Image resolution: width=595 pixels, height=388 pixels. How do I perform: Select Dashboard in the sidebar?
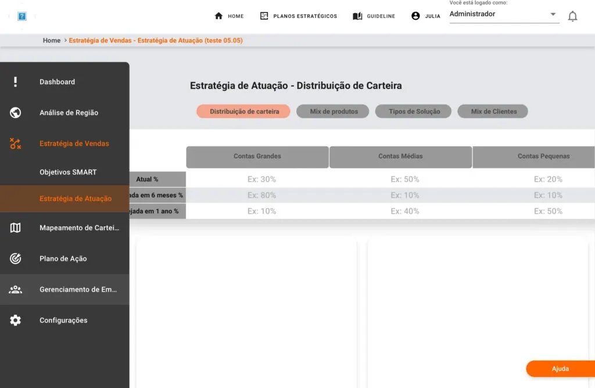coord(64,82)
